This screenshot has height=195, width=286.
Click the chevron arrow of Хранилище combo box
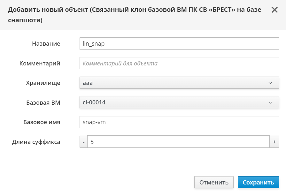(270, 83)
